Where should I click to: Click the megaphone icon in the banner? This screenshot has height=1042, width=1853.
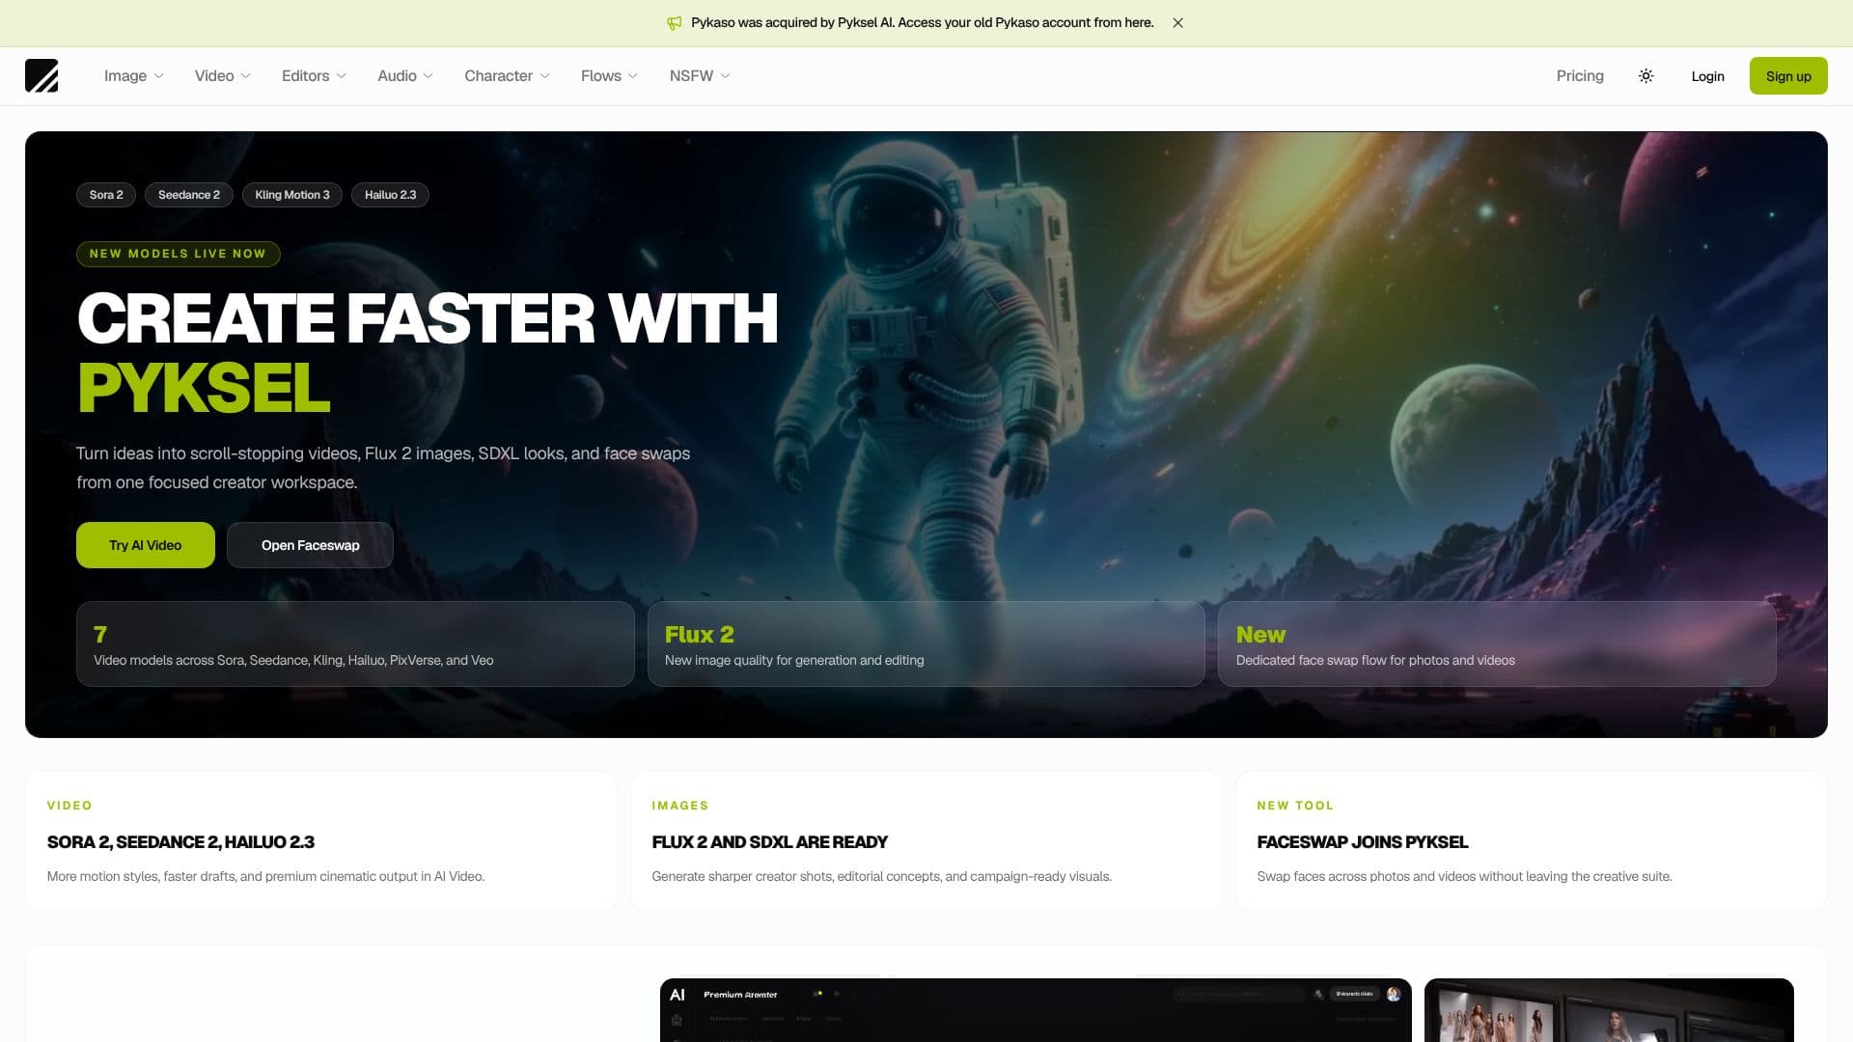tap(675, 23)
